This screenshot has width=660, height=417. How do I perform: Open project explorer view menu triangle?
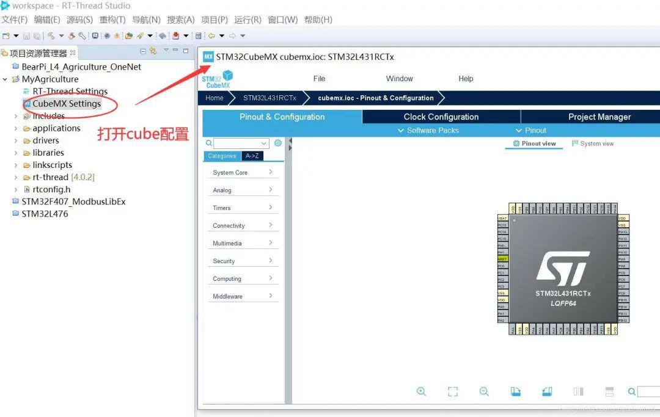pyautogui.click(x=166, y=49)
